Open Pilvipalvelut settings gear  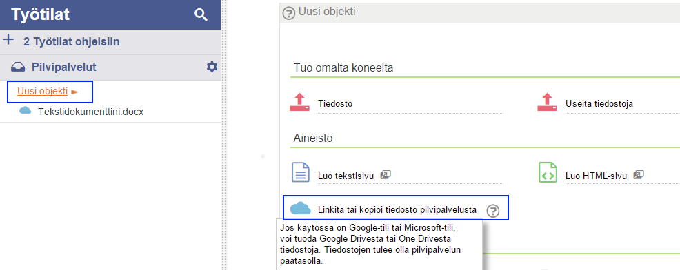pos(212,67)
